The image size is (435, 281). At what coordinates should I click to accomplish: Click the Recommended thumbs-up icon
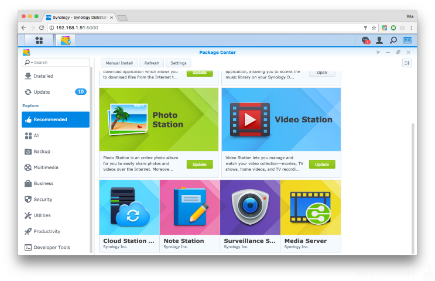point(28,119)
